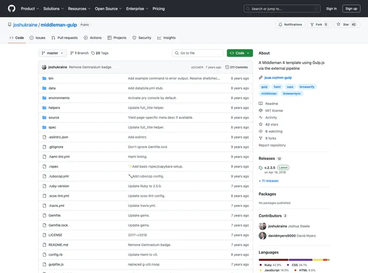Open the helpers folder icon
This screenshot has height=273, width=368.
(44, 108)
